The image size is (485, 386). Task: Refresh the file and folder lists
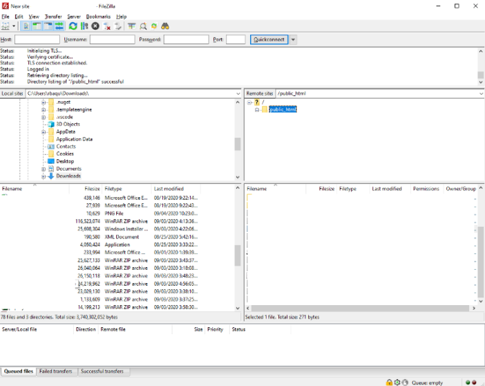(73, 26)
